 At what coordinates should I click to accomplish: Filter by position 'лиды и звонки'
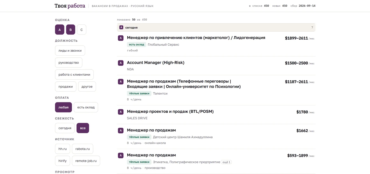70,51
